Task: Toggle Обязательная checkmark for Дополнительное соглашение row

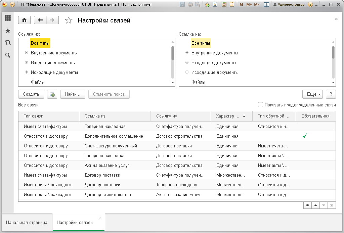Action: tap(305, 136)
